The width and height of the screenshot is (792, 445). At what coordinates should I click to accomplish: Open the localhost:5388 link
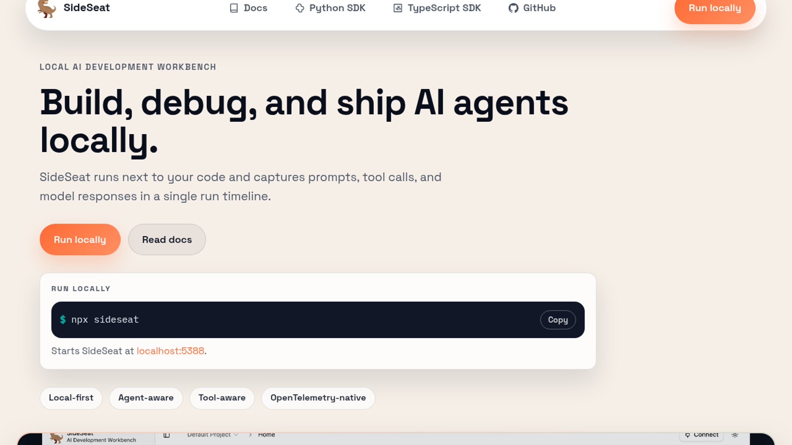[170, 351]
